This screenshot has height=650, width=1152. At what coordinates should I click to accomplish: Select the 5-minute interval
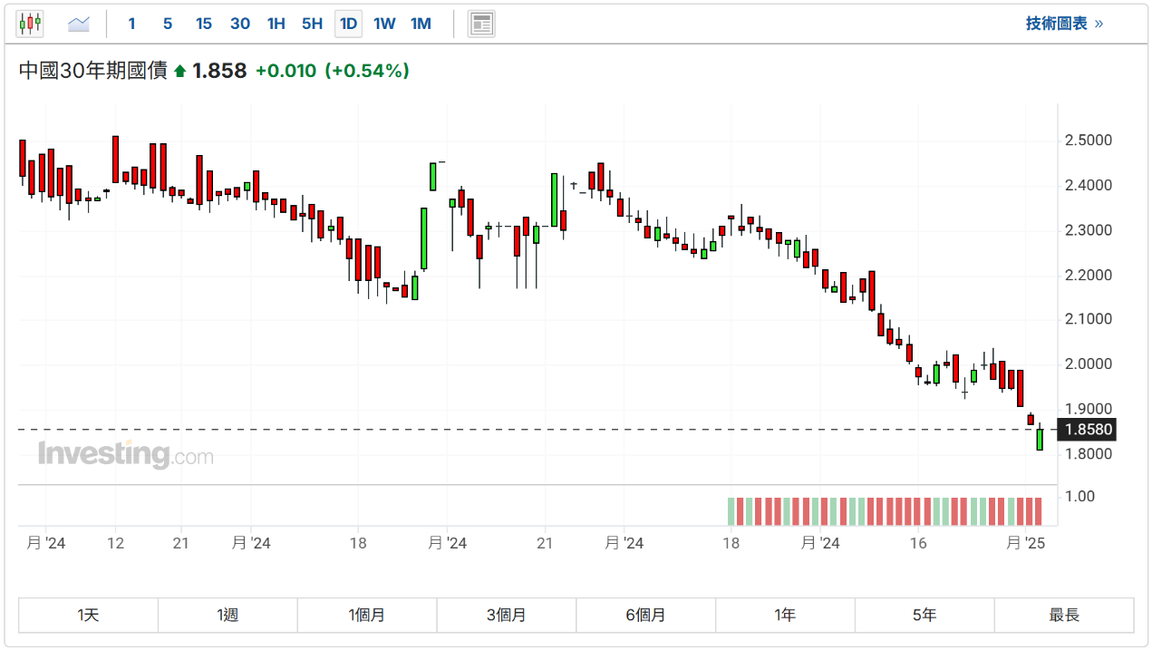(168, 24)
